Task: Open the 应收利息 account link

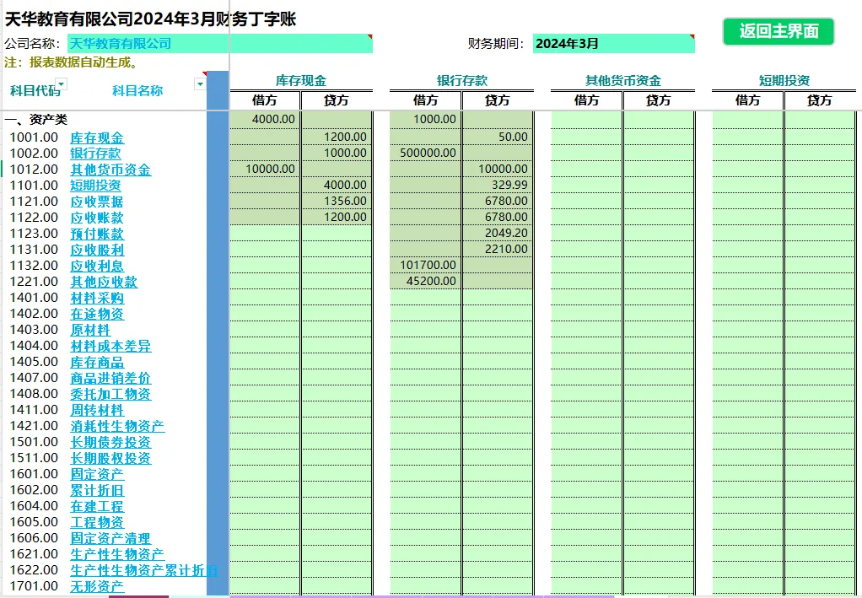Action: pos(97,266)
